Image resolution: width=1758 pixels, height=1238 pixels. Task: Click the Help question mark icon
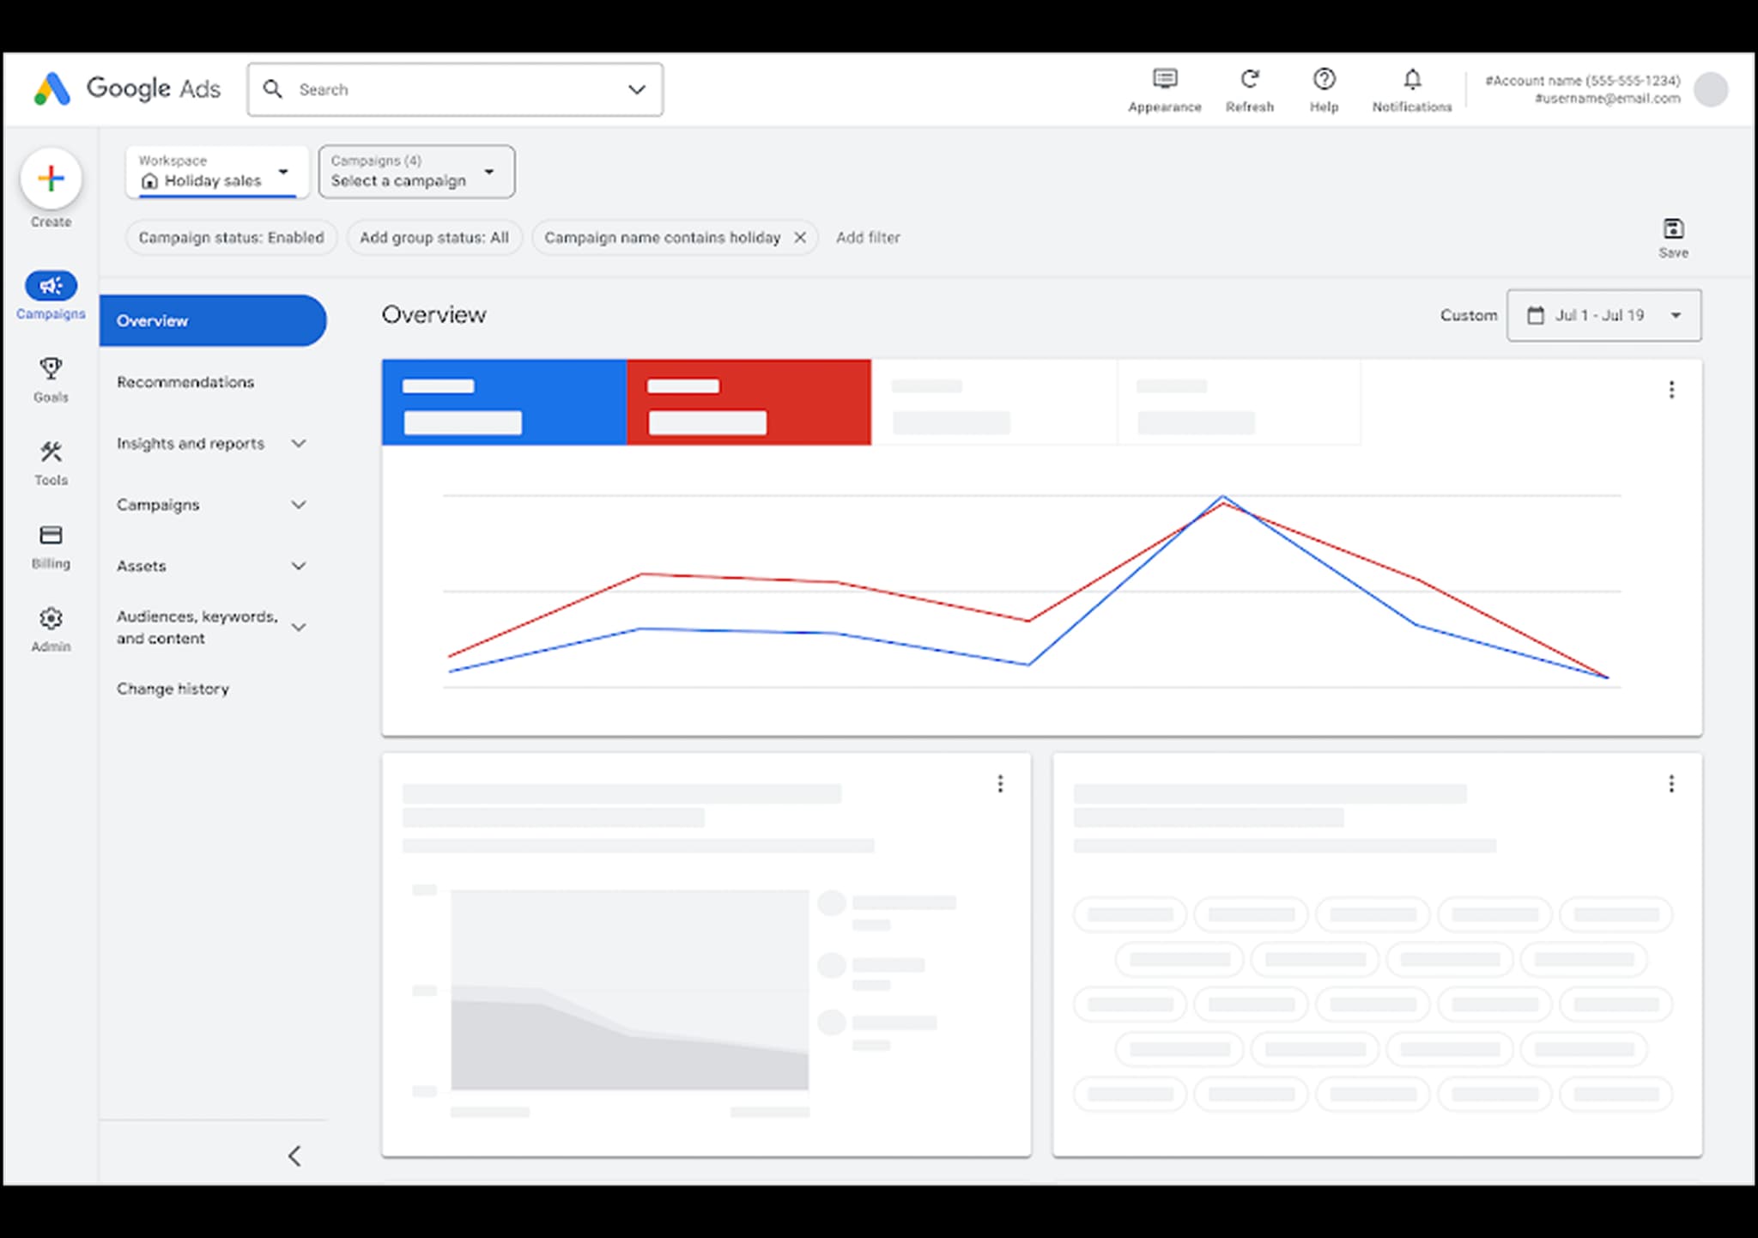point(1324,80)
